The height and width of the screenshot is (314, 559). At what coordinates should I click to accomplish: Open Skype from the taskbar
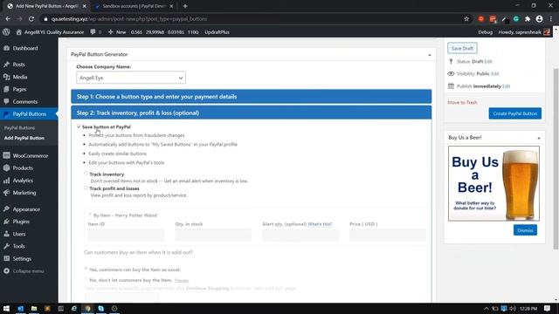[x=101, y=308]
